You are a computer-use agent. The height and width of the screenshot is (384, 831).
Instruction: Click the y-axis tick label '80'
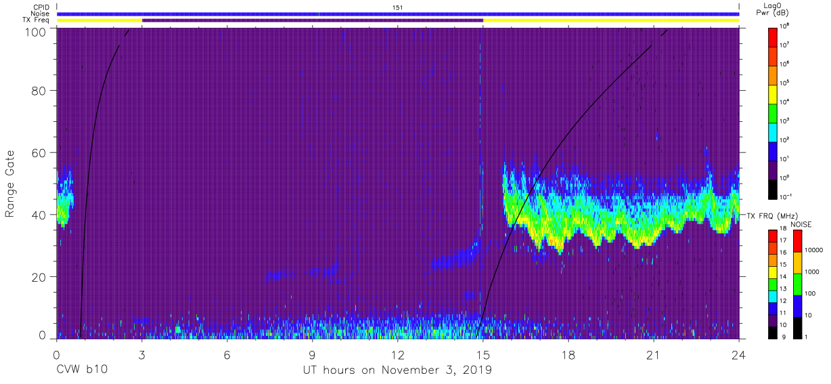pyautogui.click(x=38, y=90)
